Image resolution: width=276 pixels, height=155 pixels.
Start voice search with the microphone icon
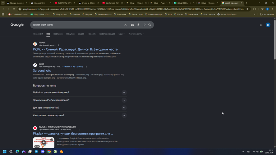click(x=138, y=25)
